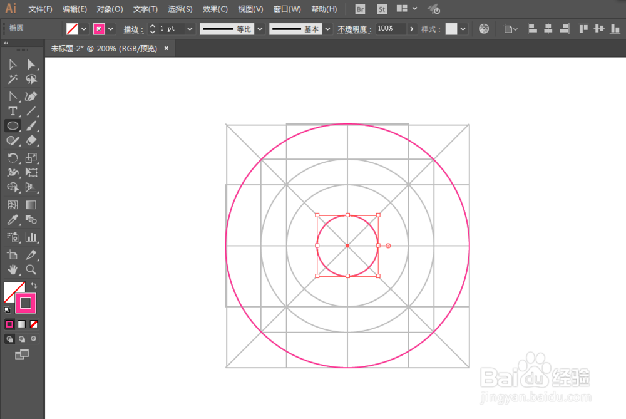Click the stroke weight up stepper
Screen dimensions: 626x419
click(x=151, y=26)
